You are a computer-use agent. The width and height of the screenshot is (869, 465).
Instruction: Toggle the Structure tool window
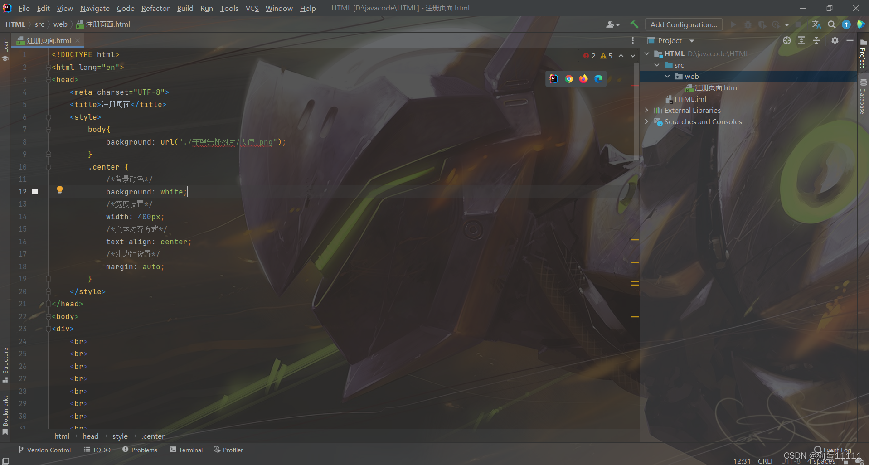[5, 365]
